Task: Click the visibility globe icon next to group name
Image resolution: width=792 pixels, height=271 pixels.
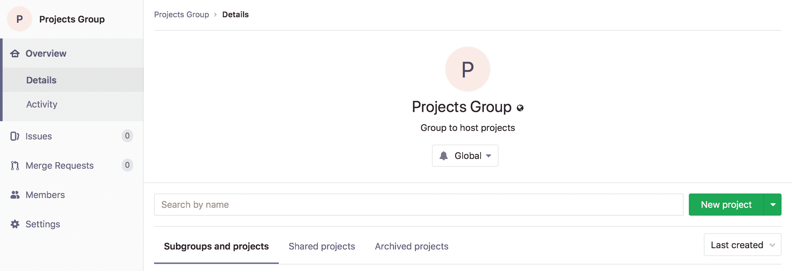Action: [520, 108]
